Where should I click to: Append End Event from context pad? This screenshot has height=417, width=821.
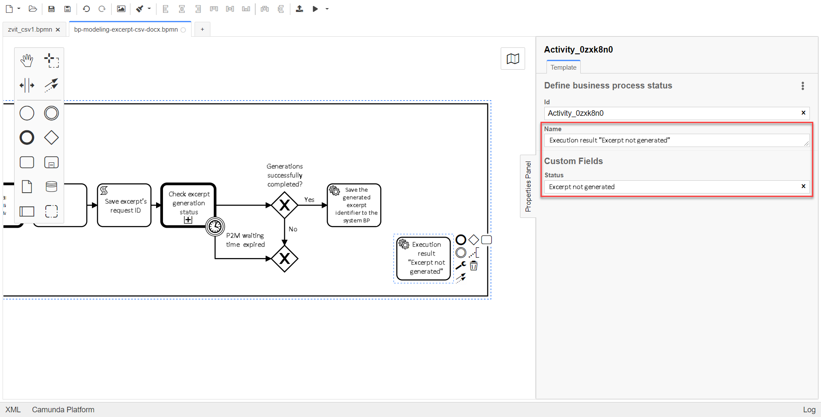click(461, 240)
